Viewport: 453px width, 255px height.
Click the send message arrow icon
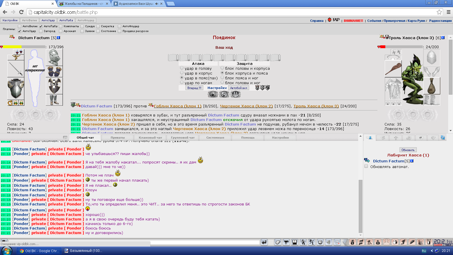(264, 242)
